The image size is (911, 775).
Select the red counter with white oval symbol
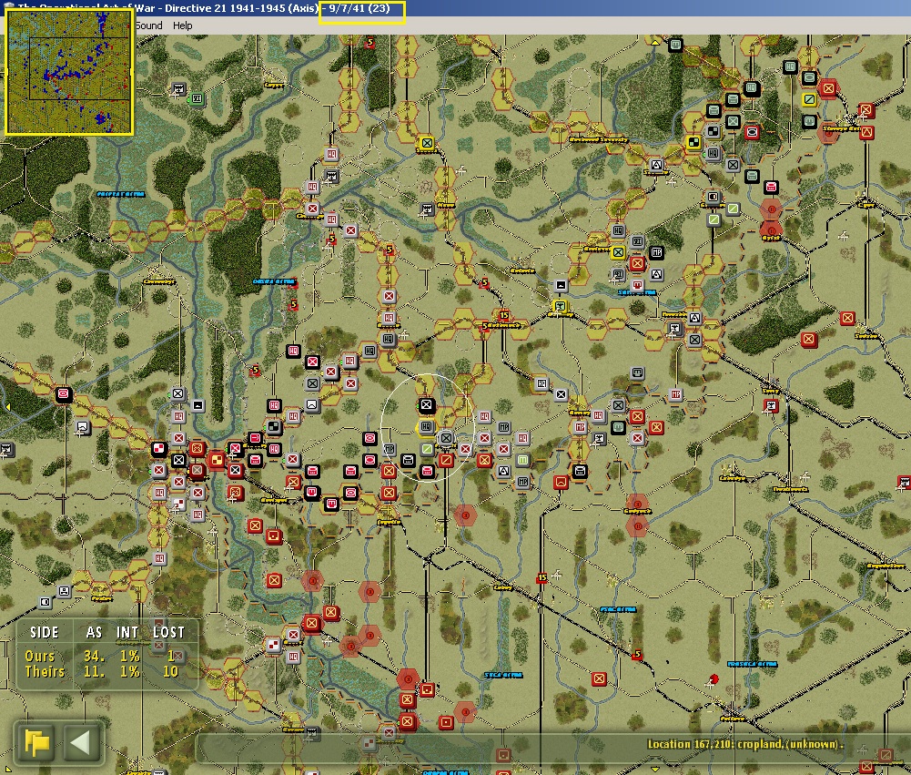tap(752, 133)
